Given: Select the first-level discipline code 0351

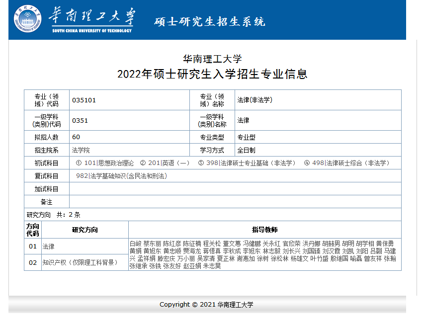Looking at the screenshot, I should [80, 120].
